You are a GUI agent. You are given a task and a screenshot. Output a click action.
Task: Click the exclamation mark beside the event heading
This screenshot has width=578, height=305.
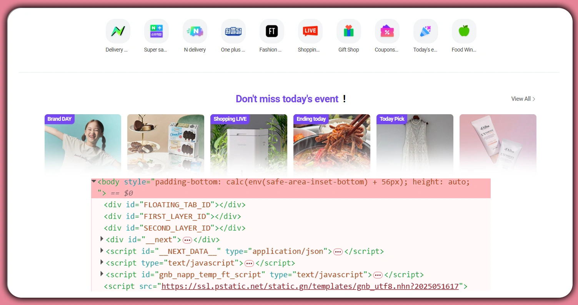tap(344, 99)
